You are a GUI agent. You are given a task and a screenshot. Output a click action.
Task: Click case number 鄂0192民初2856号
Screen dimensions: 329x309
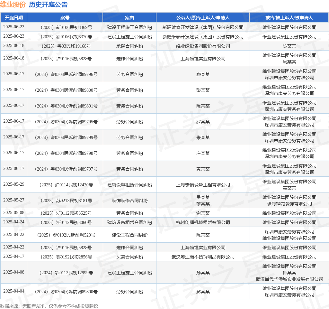tap(66, 257)
